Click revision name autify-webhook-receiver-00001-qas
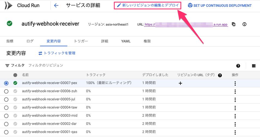Screen dimensions: 260x139 pyautogui.click(x=50, y=132)
